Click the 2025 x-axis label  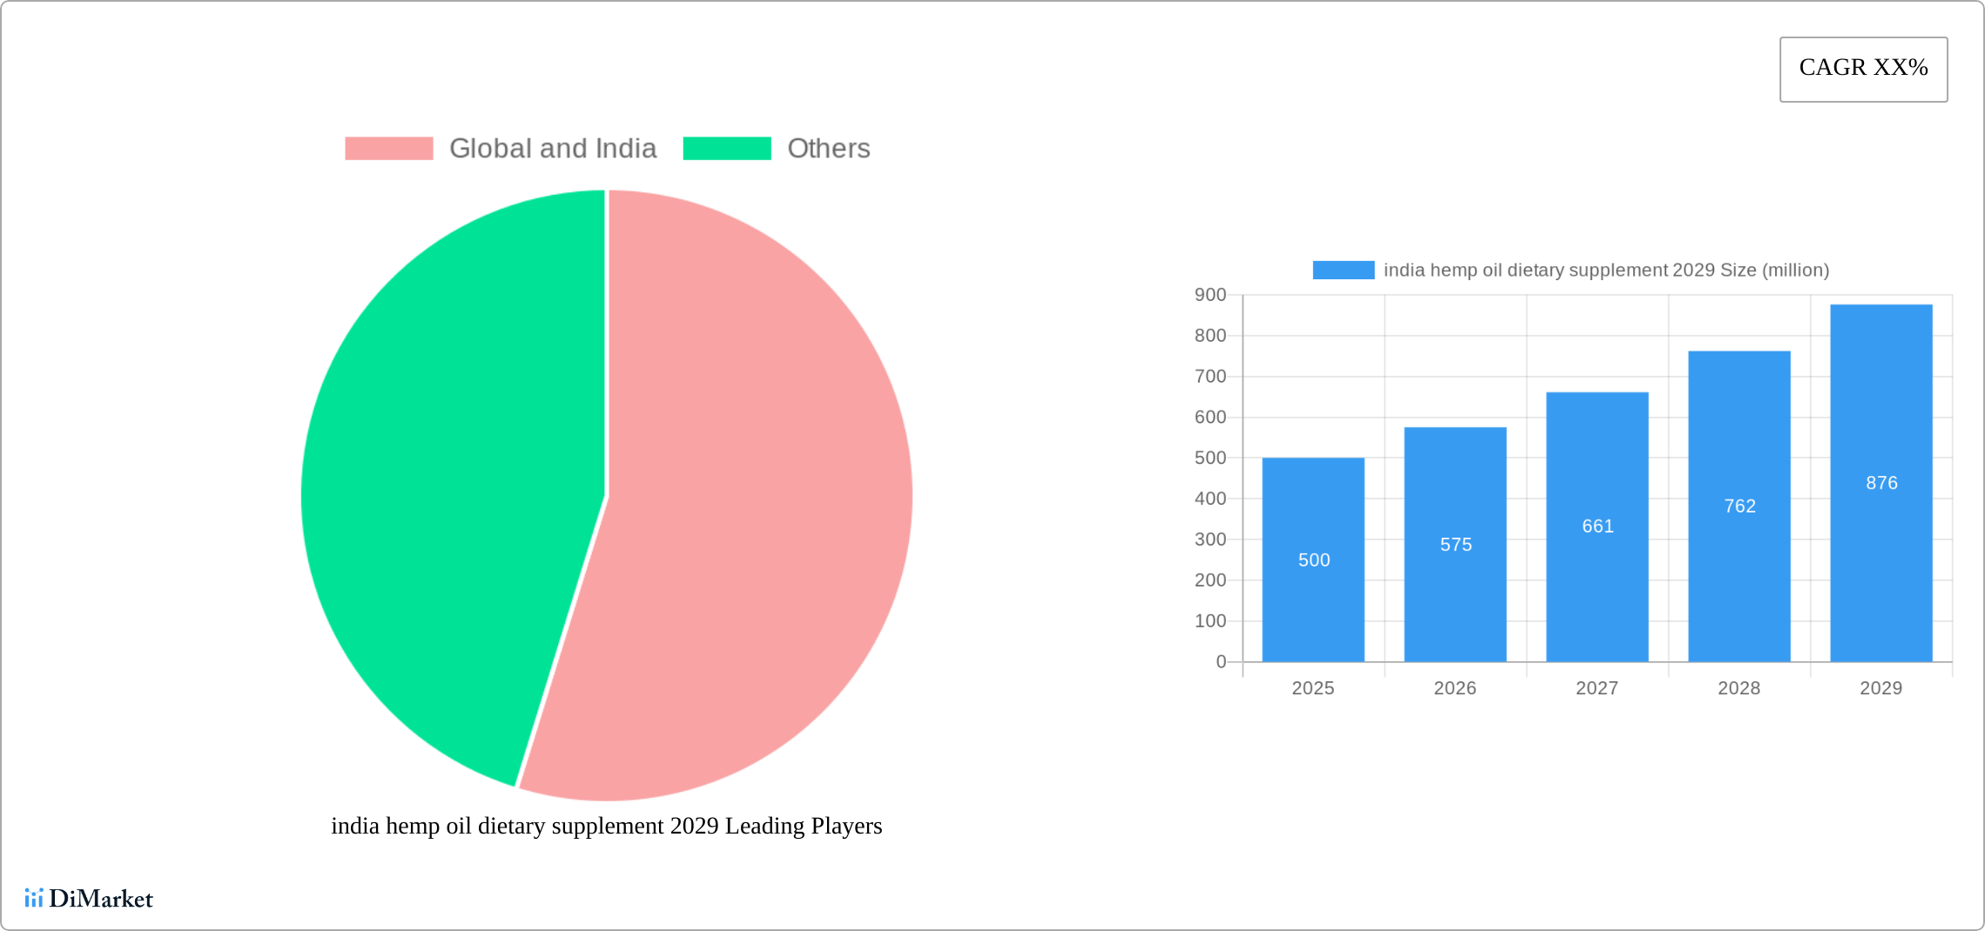[x=1313, y=688]
